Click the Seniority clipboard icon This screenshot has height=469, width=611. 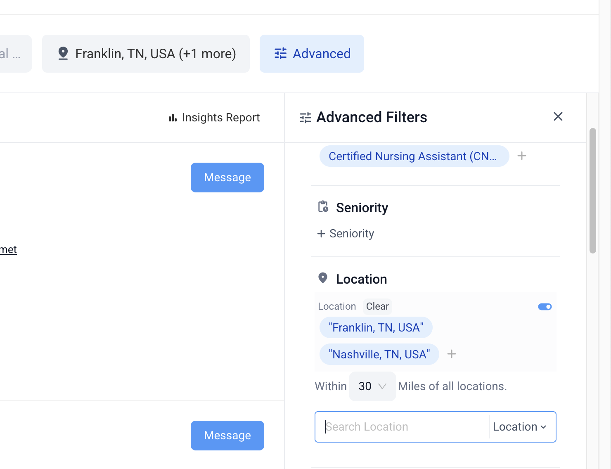[x=323, y=207]
